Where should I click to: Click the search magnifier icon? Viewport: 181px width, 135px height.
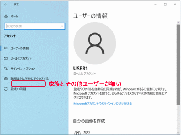tap(62, 26)
